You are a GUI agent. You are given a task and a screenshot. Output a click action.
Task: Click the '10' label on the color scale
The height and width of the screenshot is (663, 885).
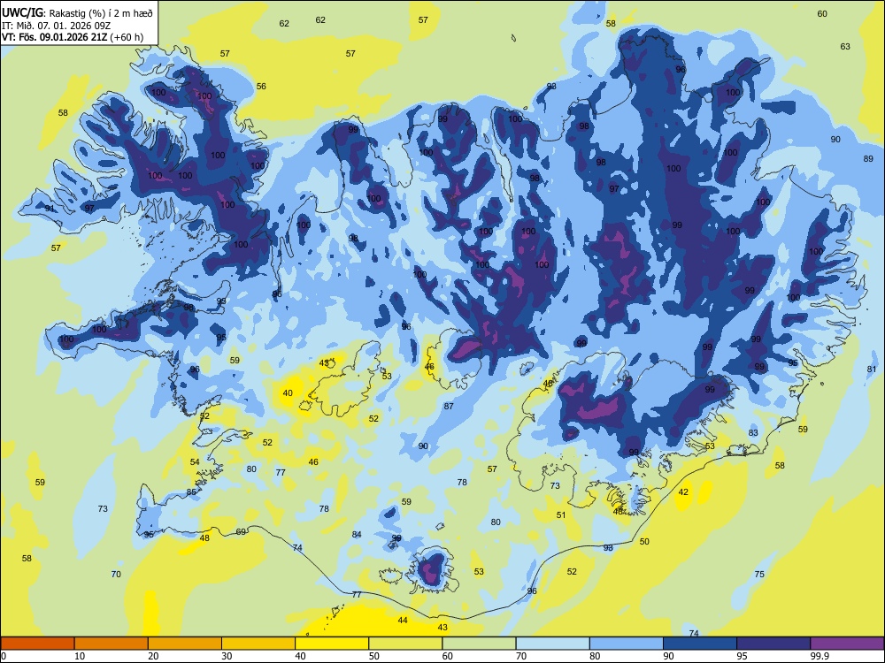click(80, 656)
